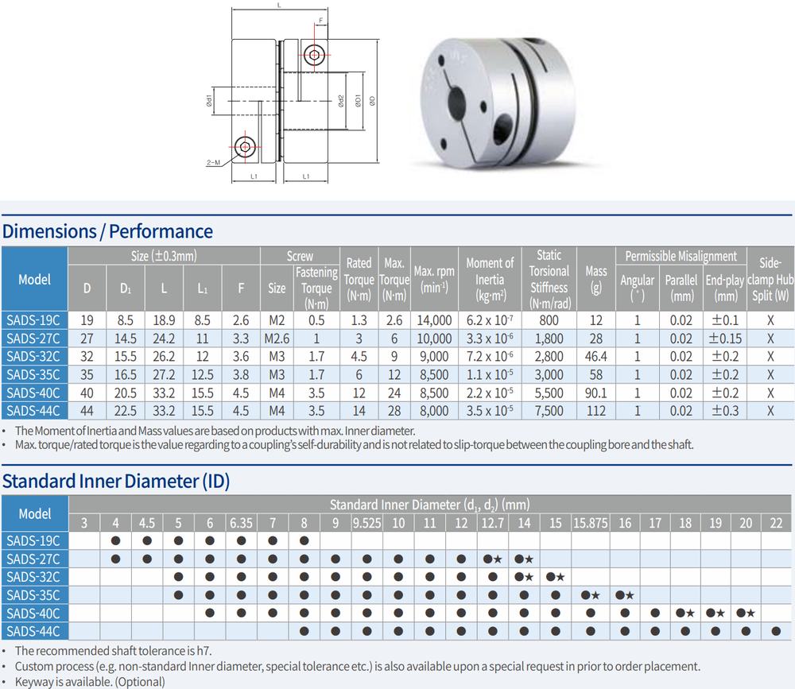Click the "Moment of Inertia" column header
795x689 pixels.
(490, 279)
